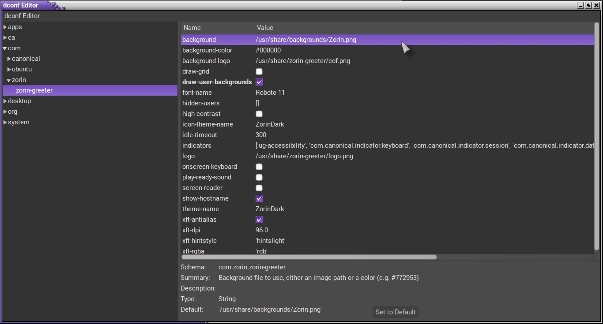Expand the canonical folder under com
This screenshot has width=603, height=324.
(10, 59)
